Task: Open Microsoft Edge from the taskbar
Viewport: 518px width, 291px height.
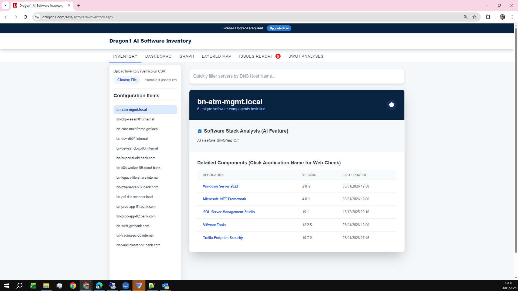Action: [x=99, y=286]
